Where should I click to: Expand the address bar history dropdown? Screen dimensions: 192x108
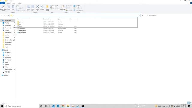pyautogui.click(x=139, y=16)
